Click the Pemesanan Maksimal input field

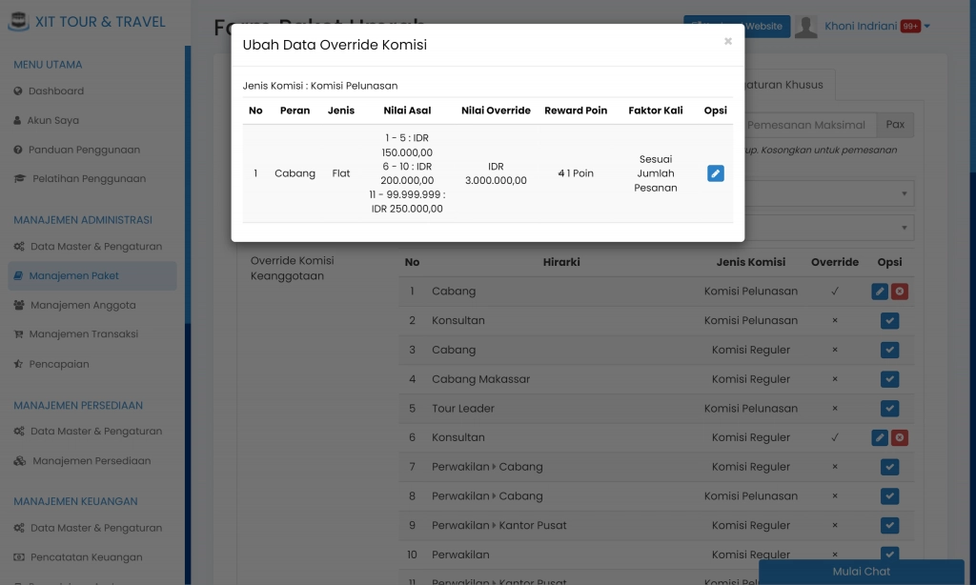point(808,125)
